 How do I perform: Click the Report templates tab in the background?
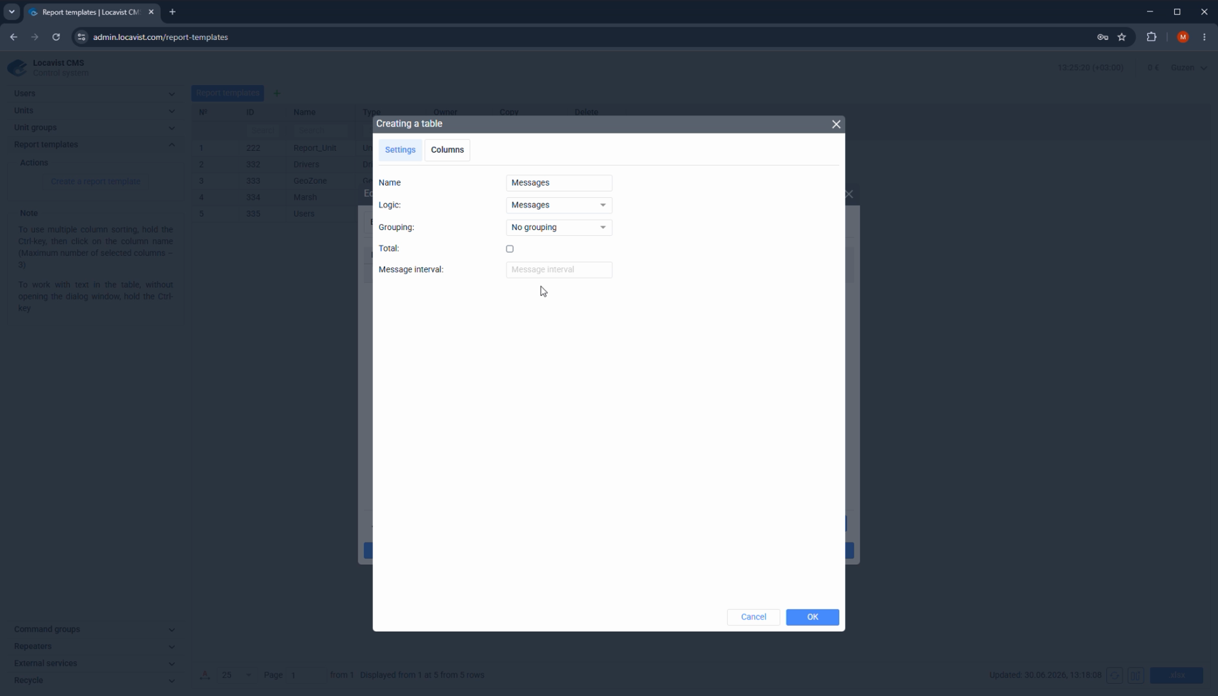click(x=227, y=93)
